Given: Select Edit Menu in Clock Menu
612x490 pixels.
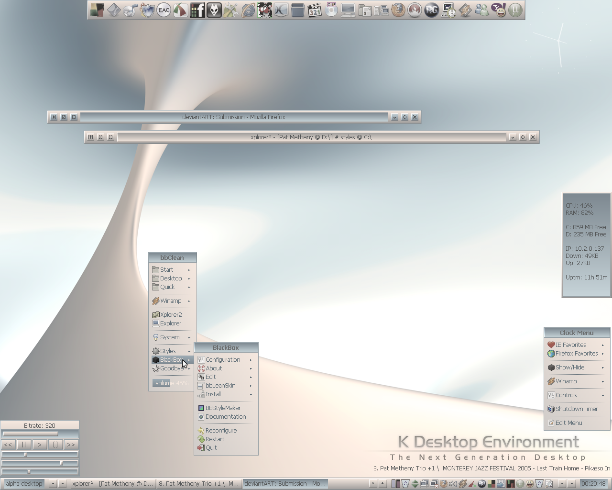Looking at the screenshot, I should [577, 423].
